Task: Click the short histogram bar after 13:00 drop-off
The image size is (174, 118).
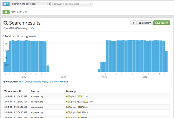Action: point(48,69)
